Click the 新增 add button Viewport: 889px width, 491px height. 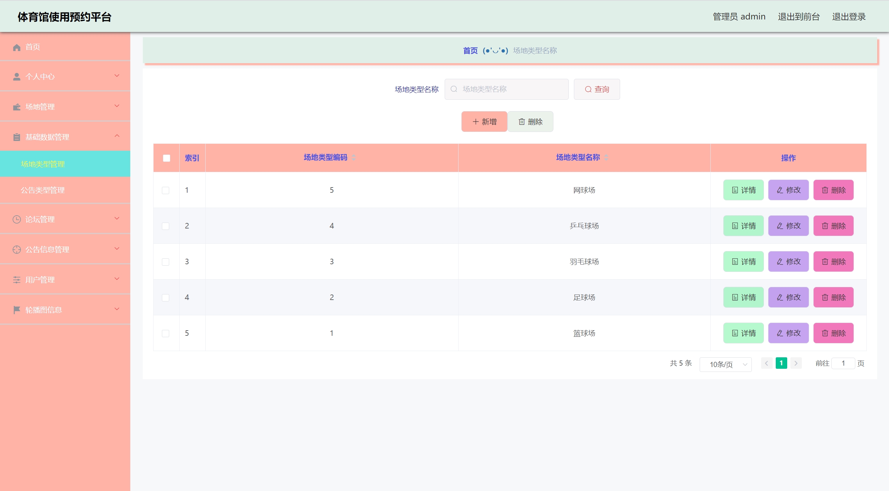pyautogui.click(x=484, y=122)
